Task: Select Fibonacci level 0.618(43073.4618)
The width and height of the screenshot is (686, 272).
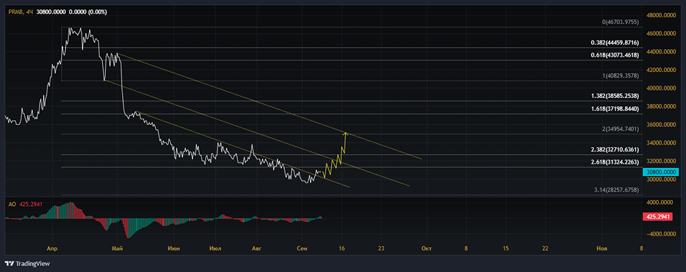Action: tap(615, 55)
